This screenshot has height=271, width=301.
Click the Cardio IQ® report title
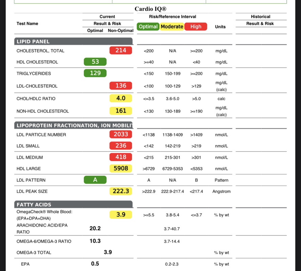150,9
